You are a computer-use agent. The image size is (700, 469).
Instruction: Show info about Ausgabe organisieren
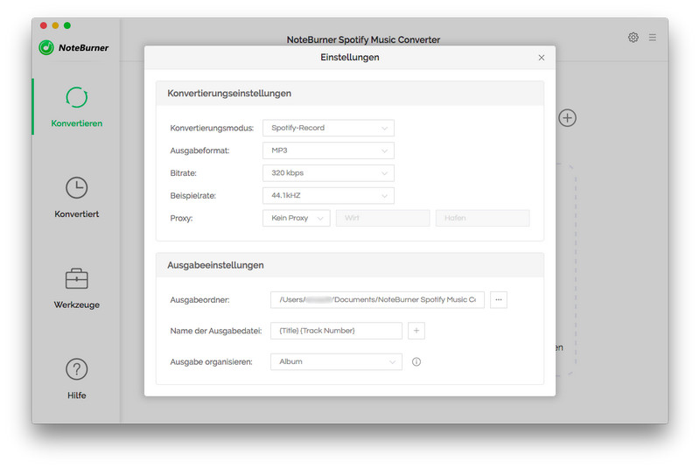point(416,362)
